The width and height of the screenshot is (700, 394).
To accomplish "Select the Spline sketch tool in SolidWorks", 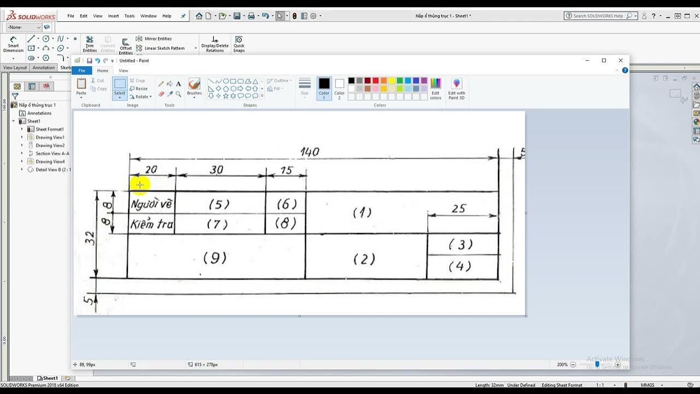I will click(x=61, y=39).
